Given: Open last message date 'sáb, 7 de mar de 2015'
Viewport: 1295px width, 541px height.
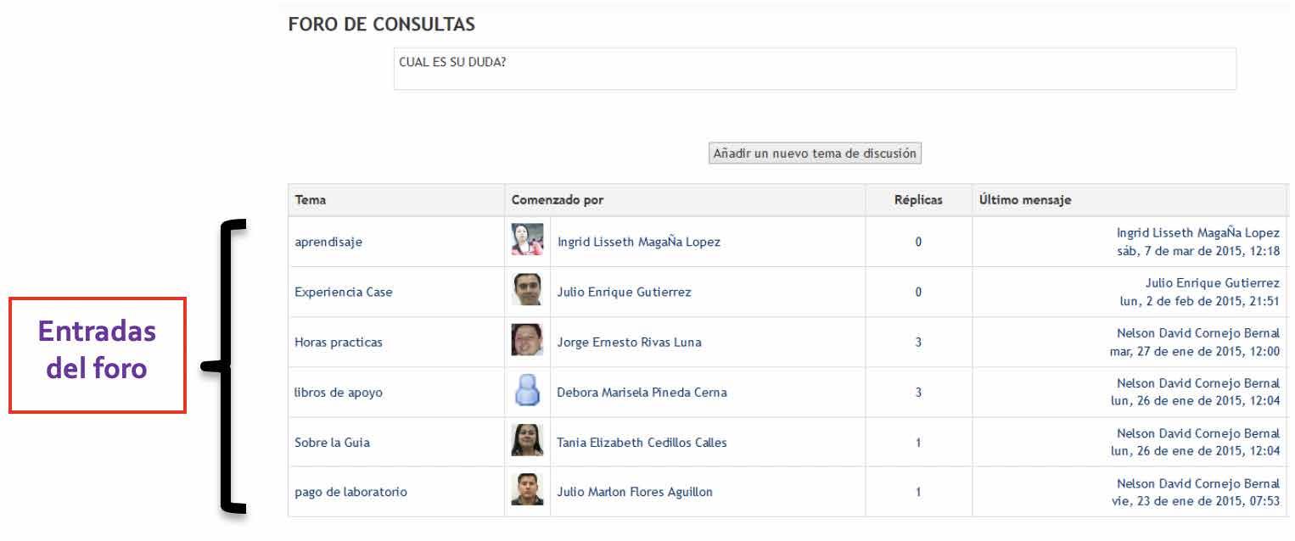Looking at the screenshot, I should click(1198, 252).
